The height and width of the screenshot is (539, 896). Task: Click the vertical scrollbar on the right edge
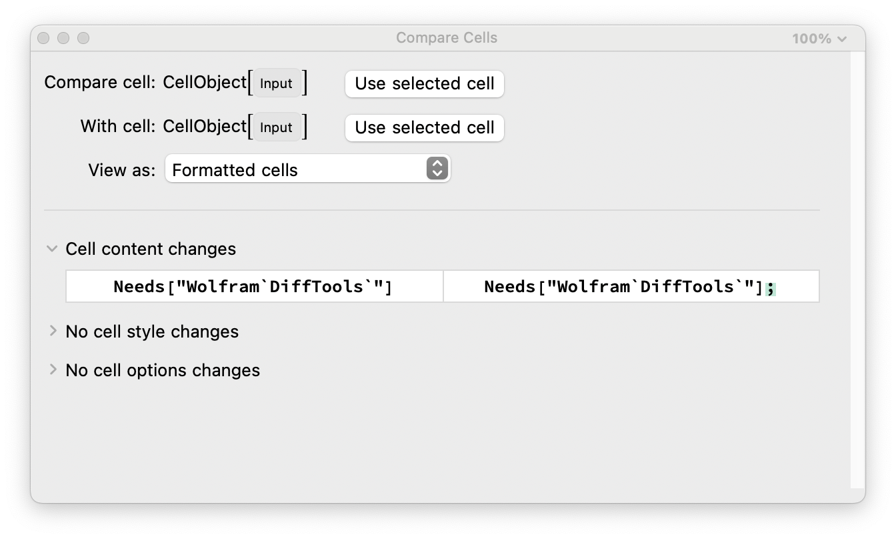coord(856,267)
